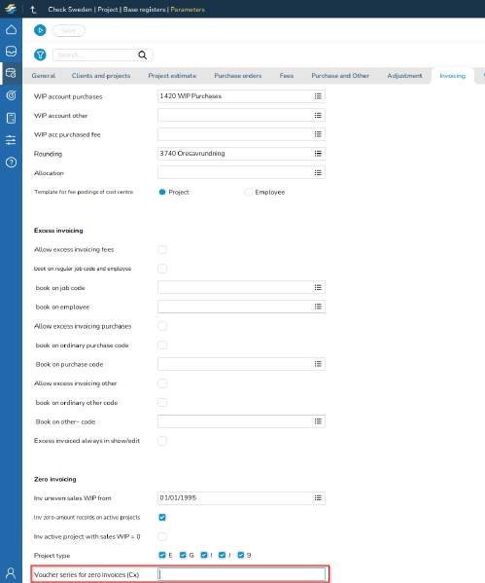Open the Project module icon in the sidebar

[11, 73]
